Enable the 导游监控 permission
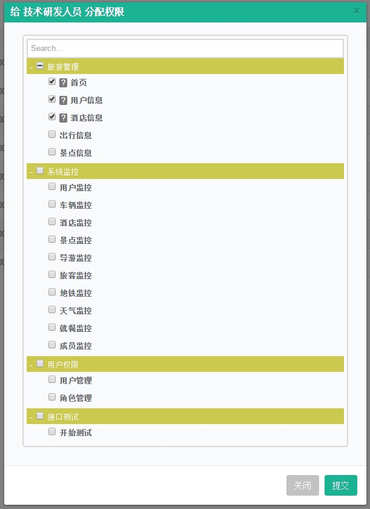This screenshot has height=509, width=370. (52, 257)
